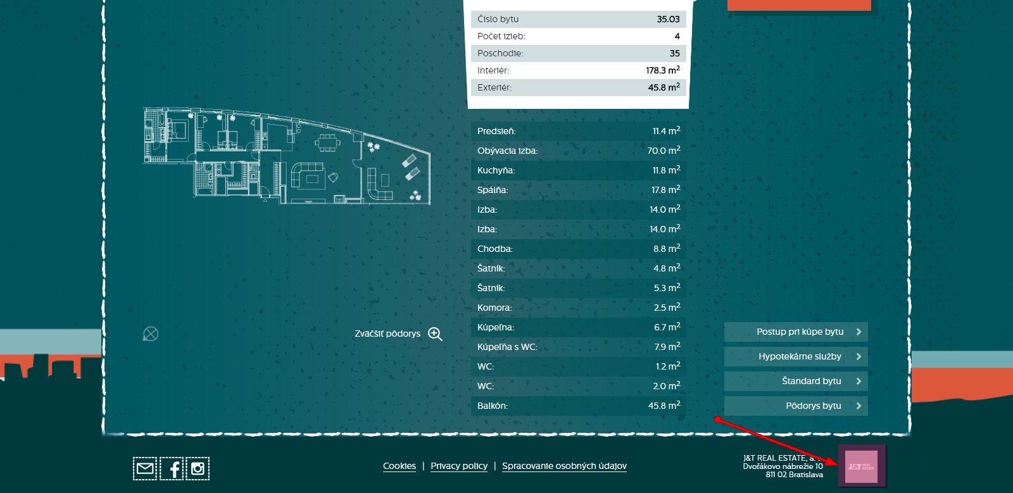Click the apartment floor plan drawing
Screen dimensions: 1013x493
click(287, 156)
